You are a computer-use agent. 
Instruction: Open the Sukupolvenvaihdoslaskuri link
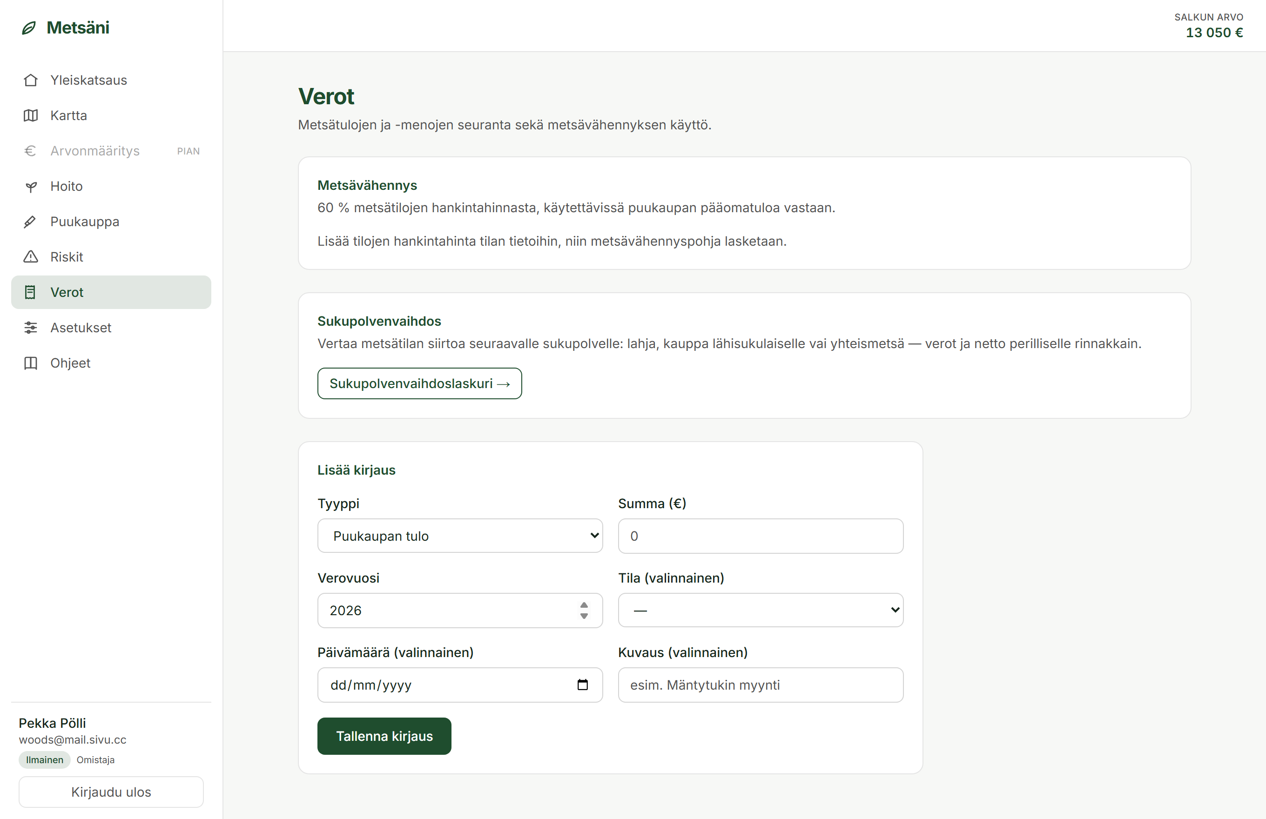(420, 383)
